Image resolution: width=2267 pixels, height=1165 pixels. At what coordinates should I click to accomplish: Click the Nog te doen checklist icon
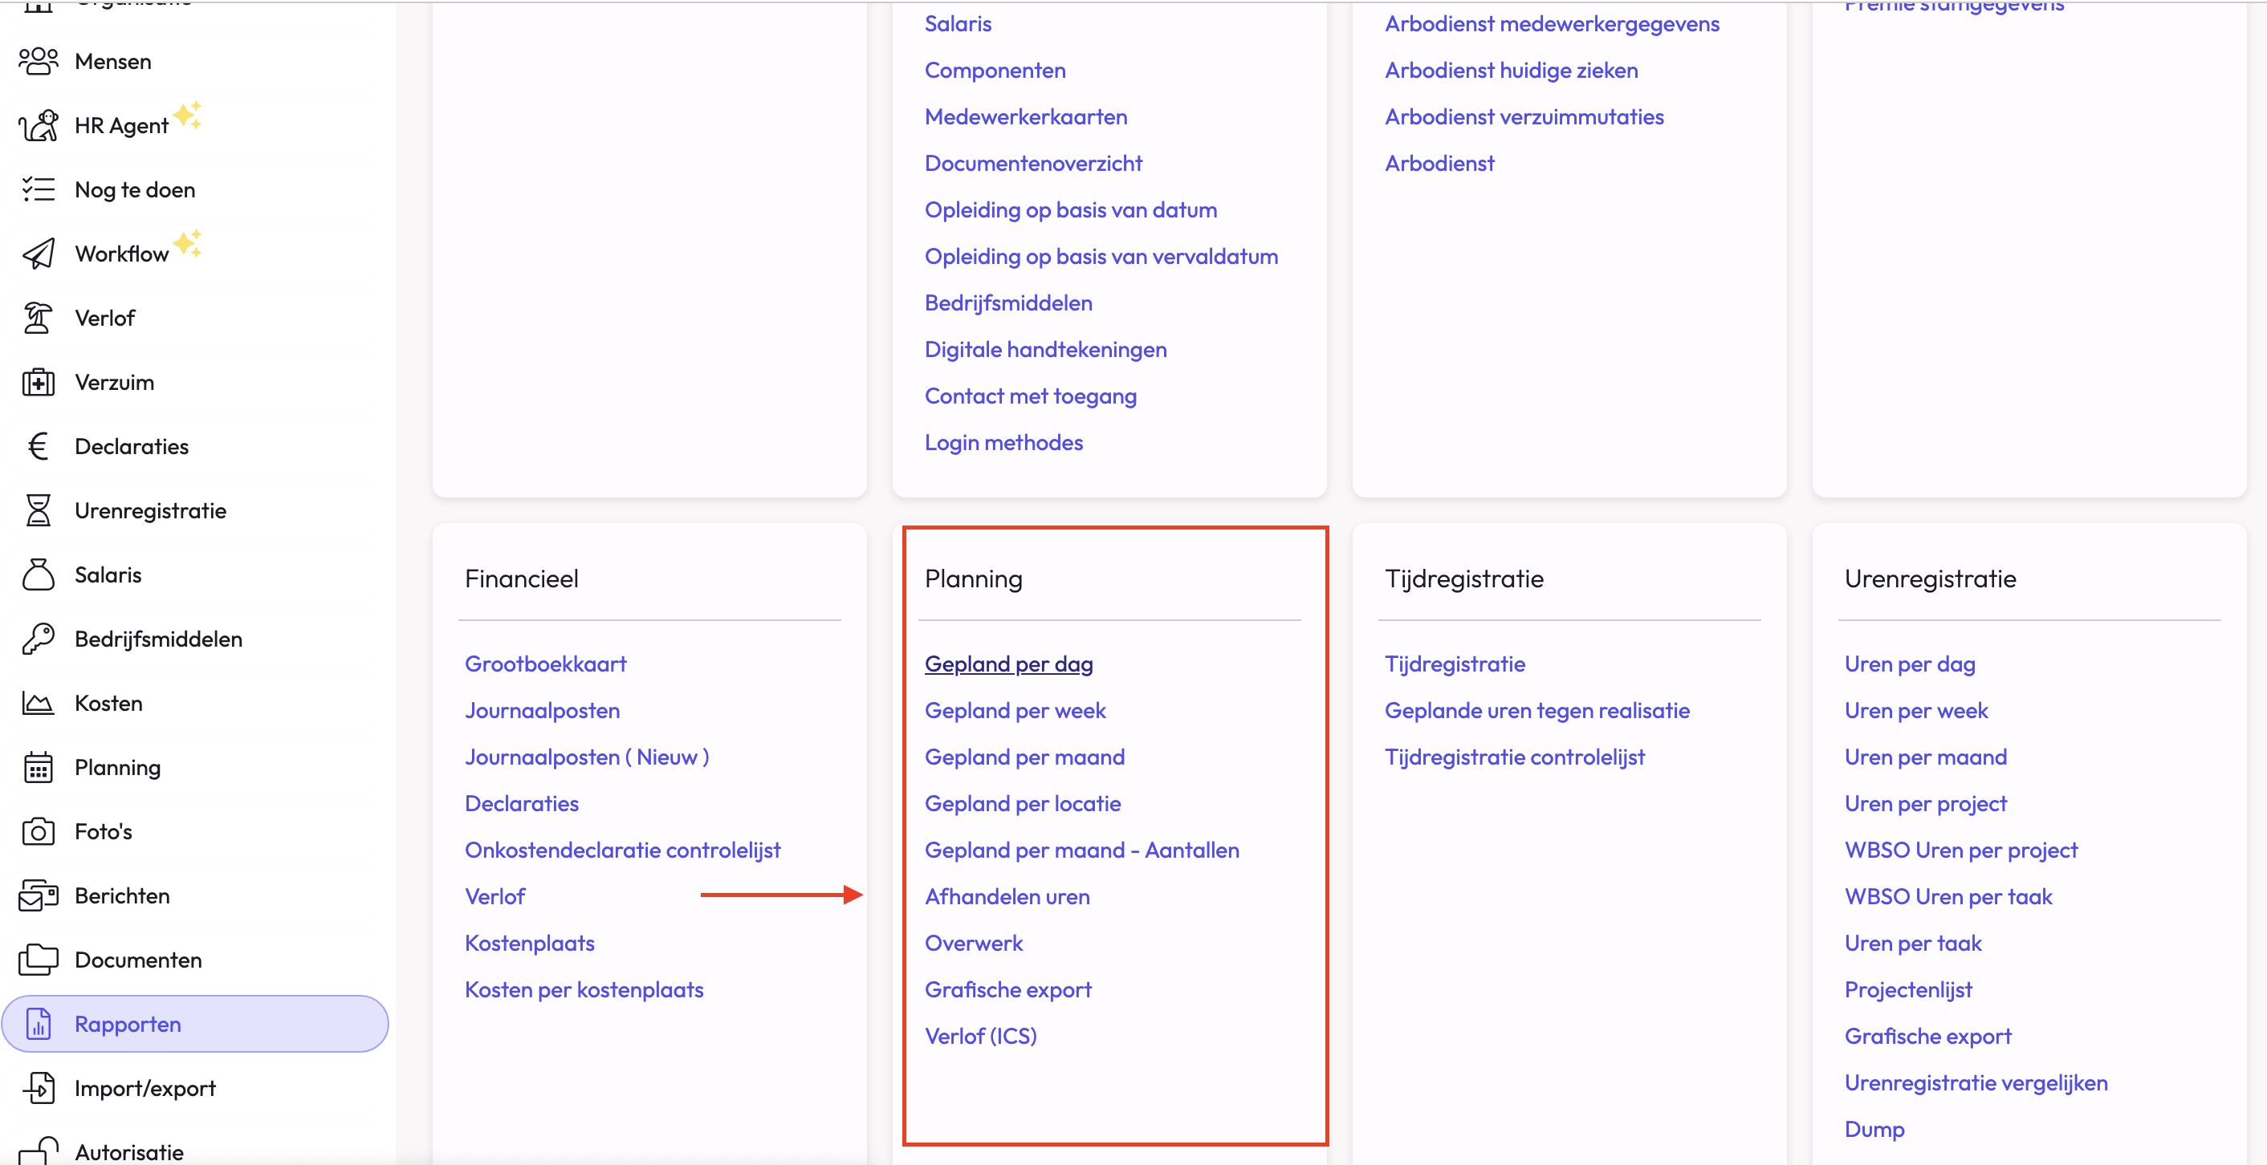point(38,190)
